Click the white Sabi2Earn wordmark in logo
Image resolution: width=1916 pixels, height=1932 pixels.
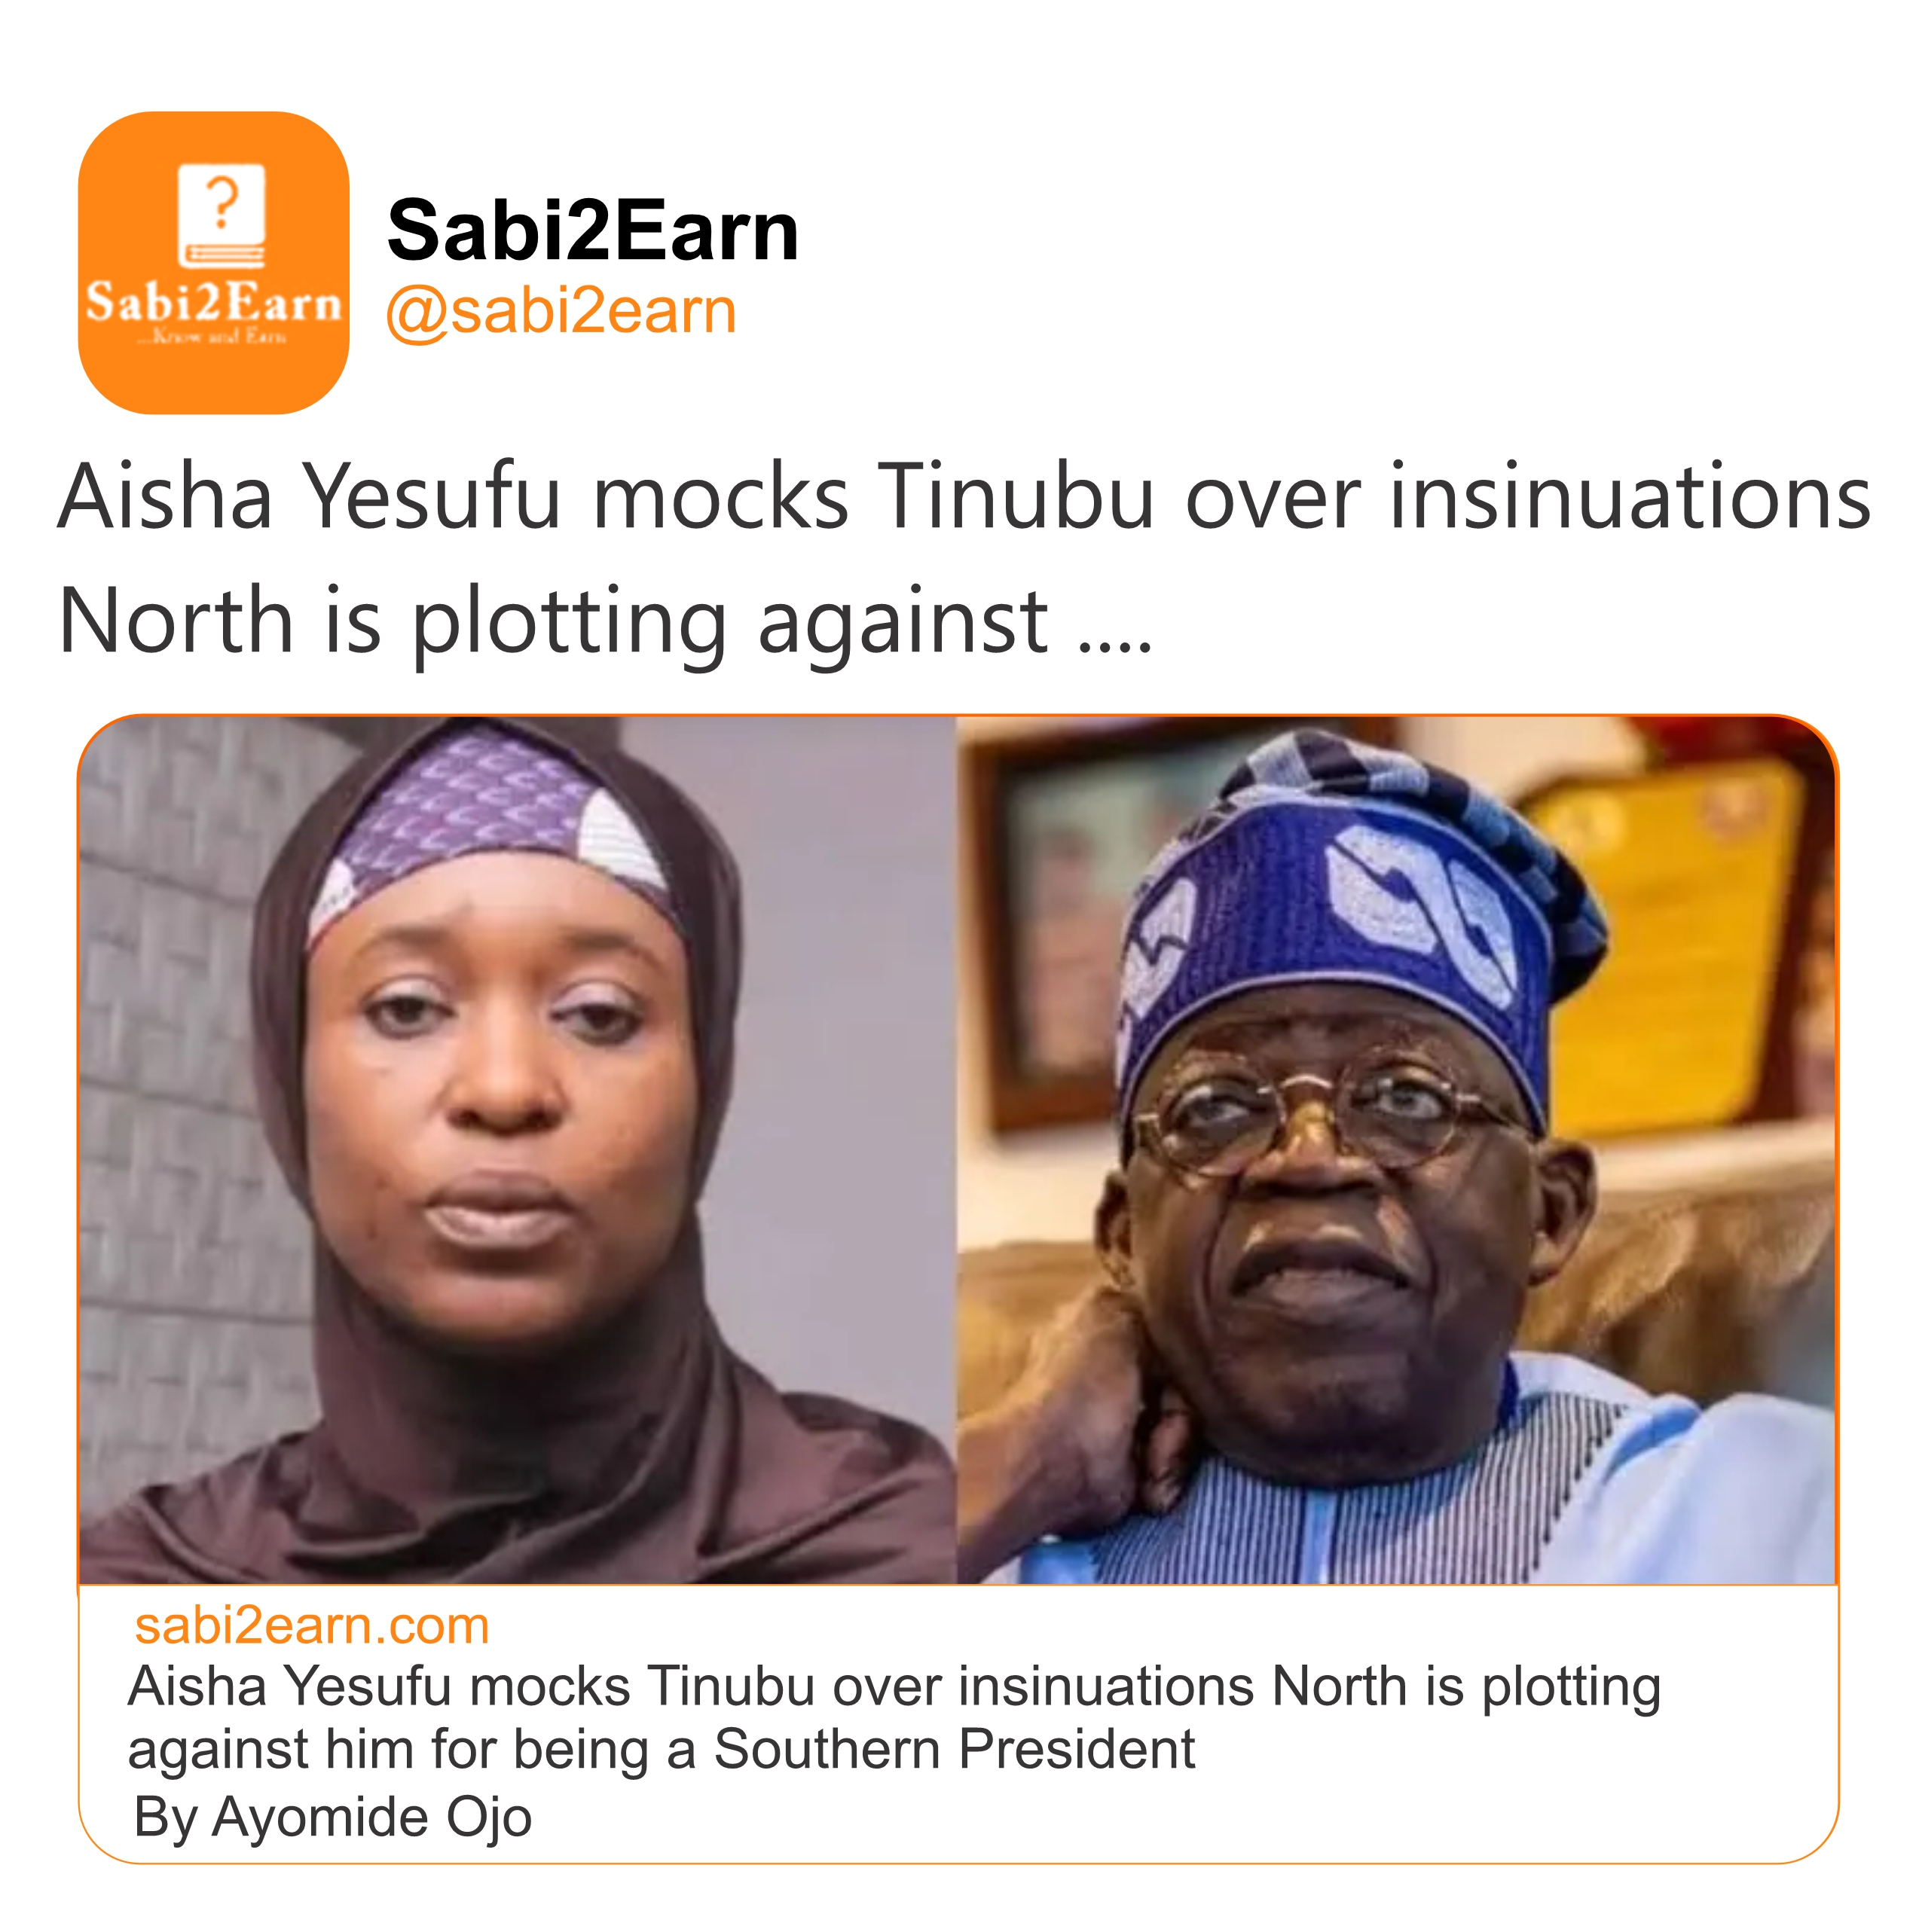[x=213, y=302]
